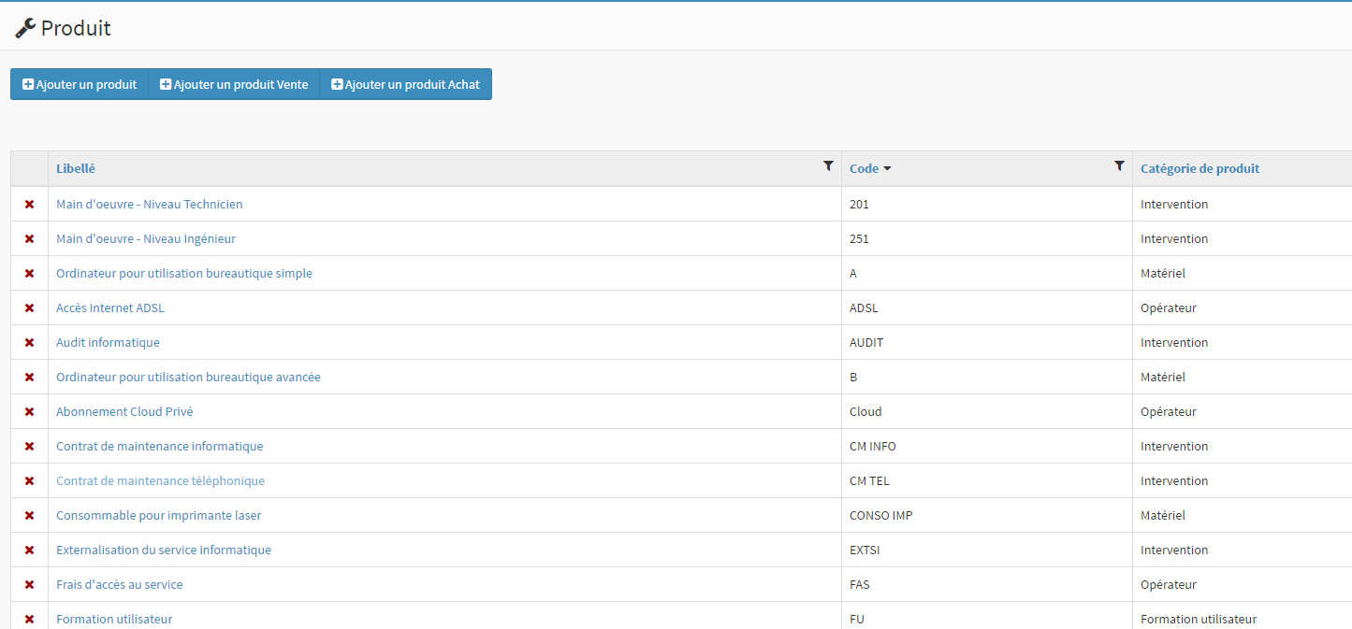The height and width of the screenshot is (629, 1352).
Task: Delete the Main d'oeuvre - Niveau Technicien row
Action: (29, 204)
